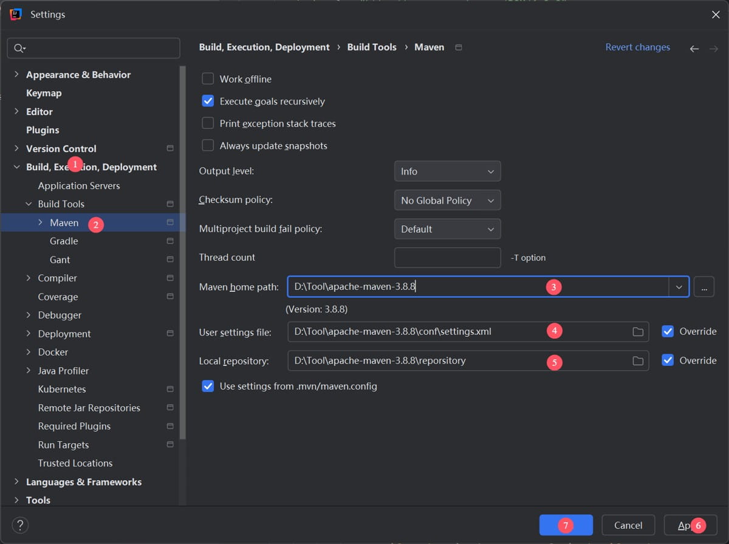Image resolution: width=729 pixels, height=544 pixels.
Task: Click project icon next to Run Targets
Action: pyautogui.click(x=170, y=445)
